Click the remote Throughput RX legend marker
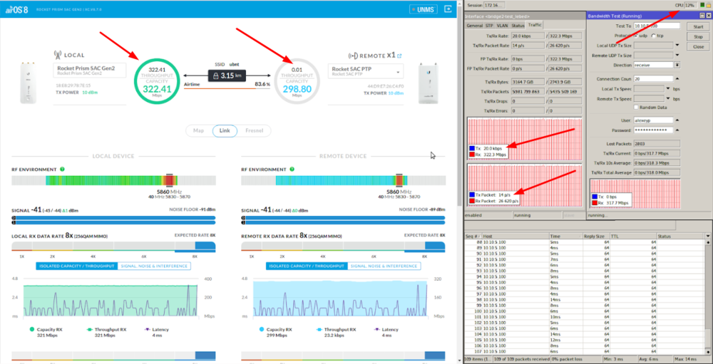This screenshot has width=713, height=364. pos(319,330)
